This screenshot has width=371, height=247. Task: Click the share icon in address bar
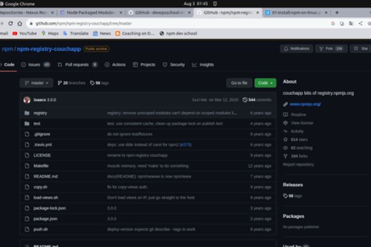[x=360, y=23]
